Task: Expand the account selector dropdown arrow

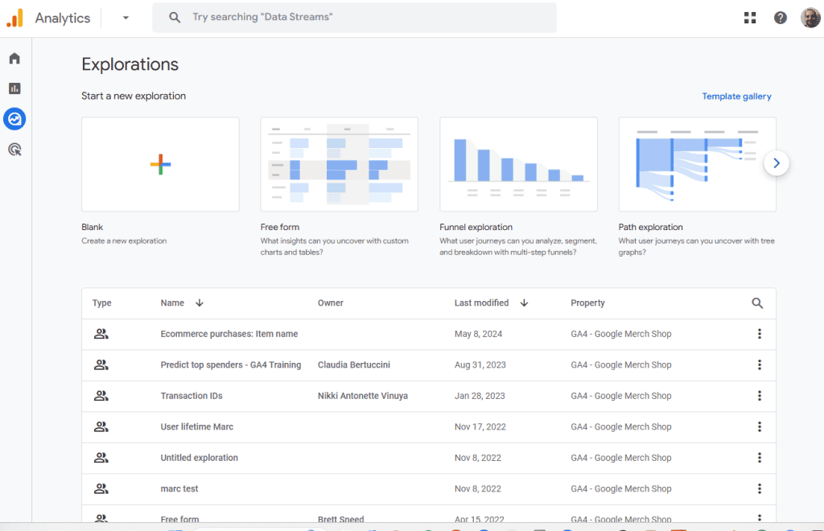Action: pos(126,18)
